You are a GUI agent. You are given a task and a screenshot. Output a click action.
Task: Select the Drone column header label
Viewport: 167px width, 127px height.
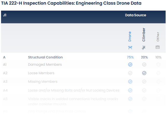point(130,36)
